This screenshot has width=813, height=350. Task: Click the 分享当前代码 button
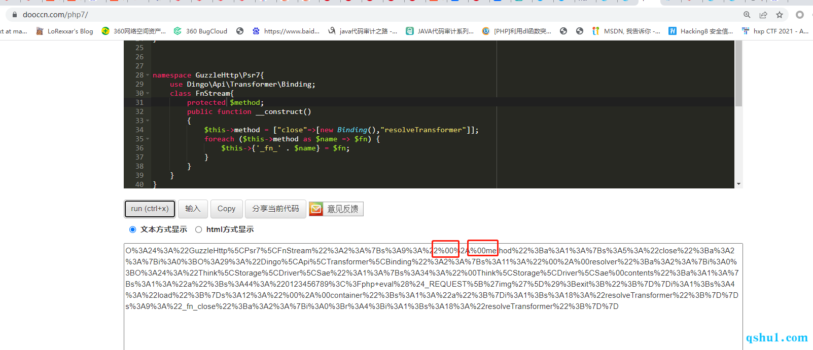(x=275, y=209)
